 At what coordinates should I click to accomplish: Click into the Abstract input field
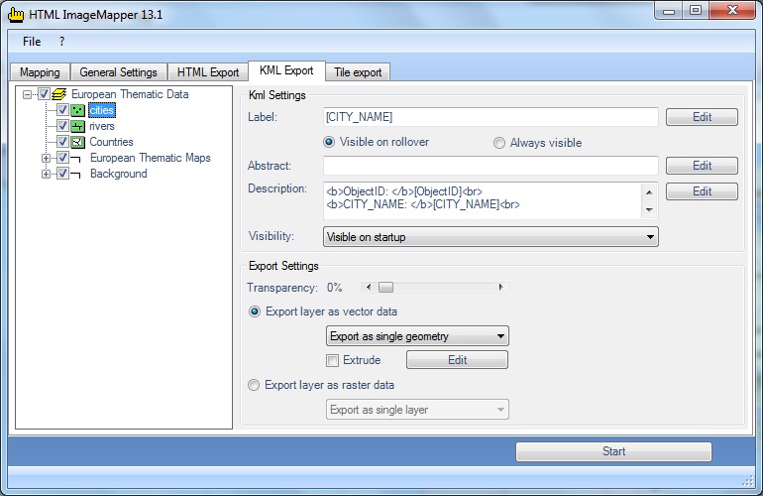tap(490, 166)
